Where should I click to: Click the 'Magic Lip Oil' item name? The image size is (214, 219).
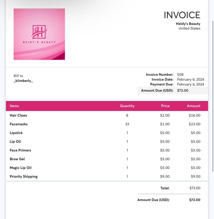point(21,168)
